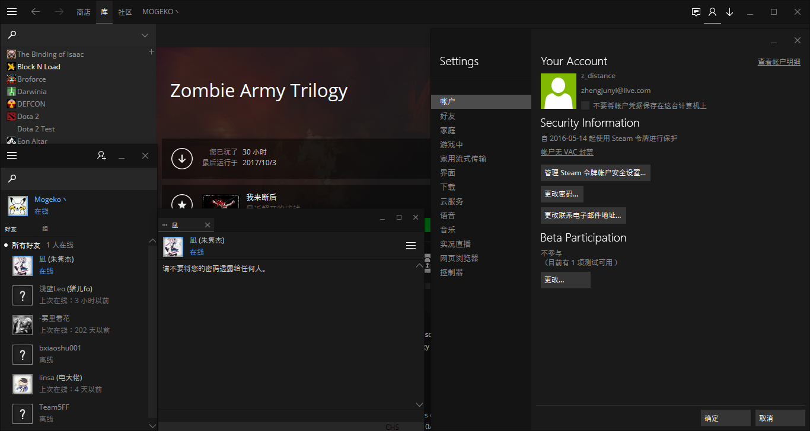Click 帐户无 VAC 封禁 link
810x431 pixels.
pyautogui.click(x=567, y=152)
